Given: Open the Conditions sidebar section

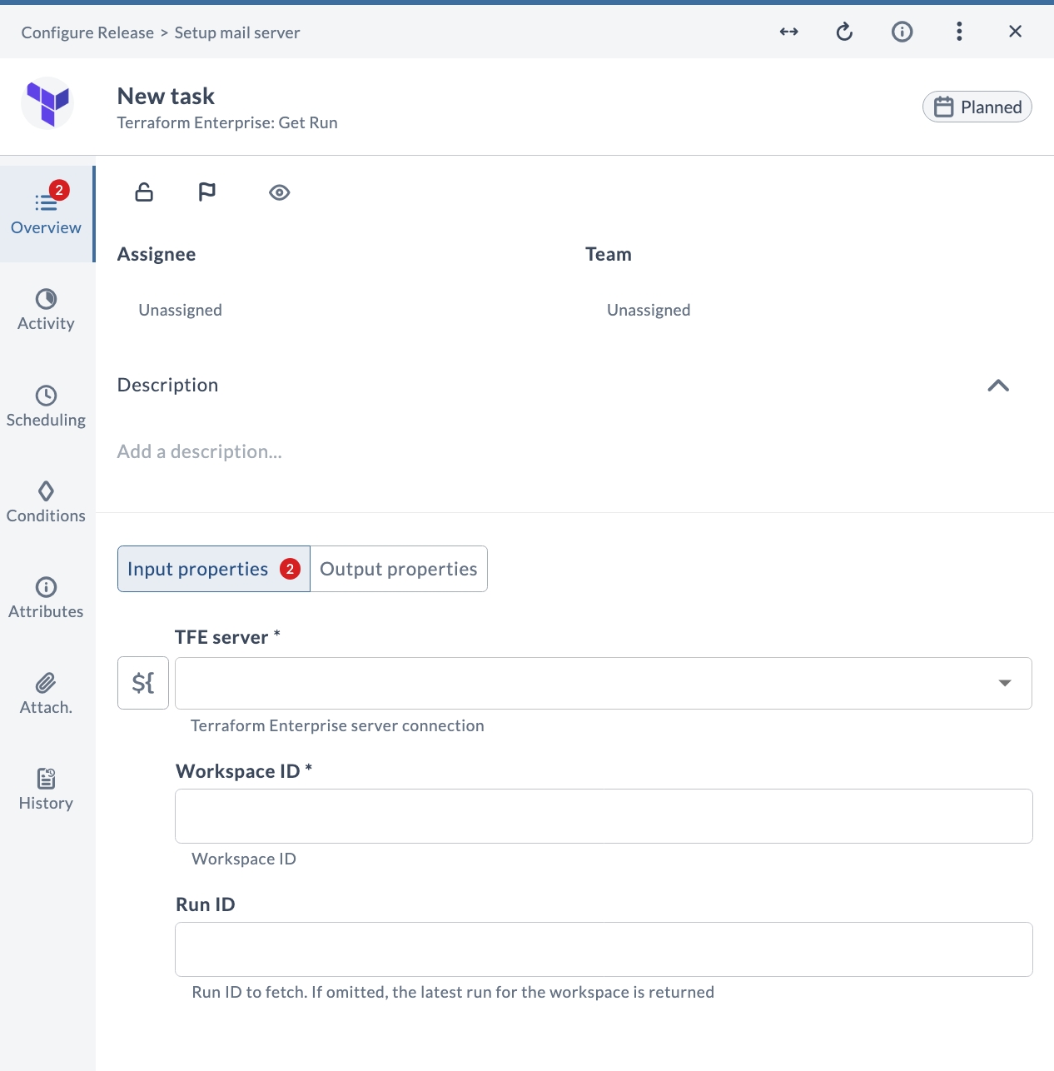Looking at the screenshot, I should 47,502.
